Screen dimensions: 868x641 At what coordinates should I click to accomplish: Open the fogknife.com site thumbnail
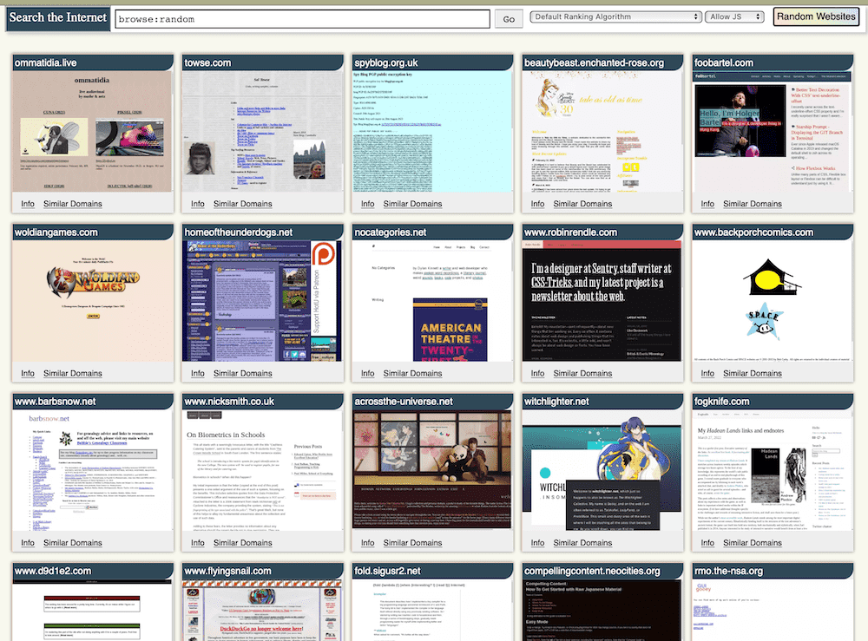point(773,471)
